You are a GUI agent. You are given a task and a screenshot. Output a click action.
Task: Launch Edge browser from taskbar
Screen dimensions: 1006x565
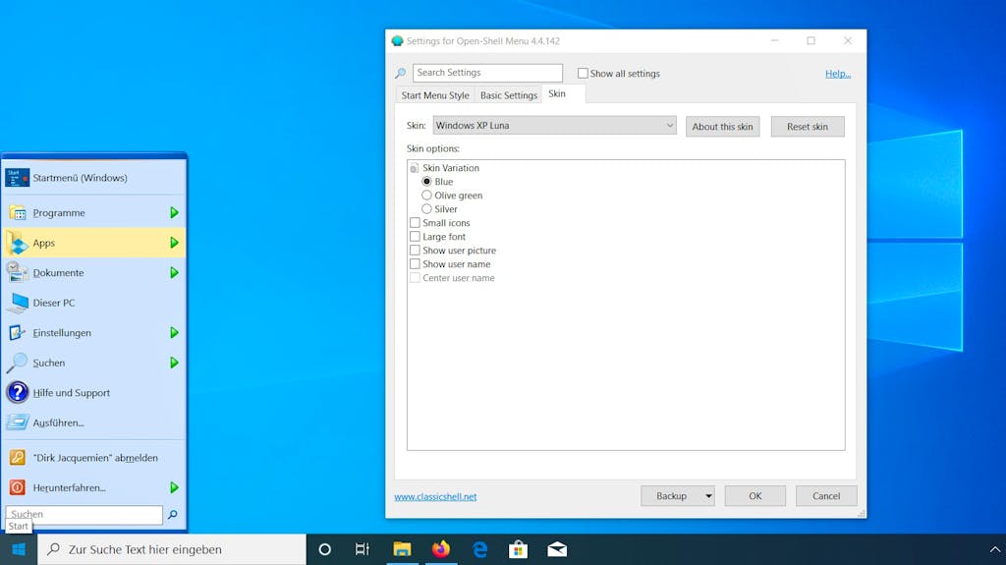point(479,549)
